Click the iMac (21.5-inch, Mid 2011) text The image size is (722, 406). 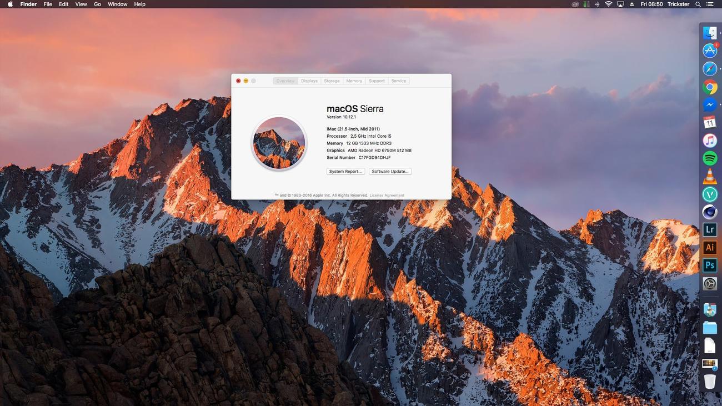(x=353, y=129)
